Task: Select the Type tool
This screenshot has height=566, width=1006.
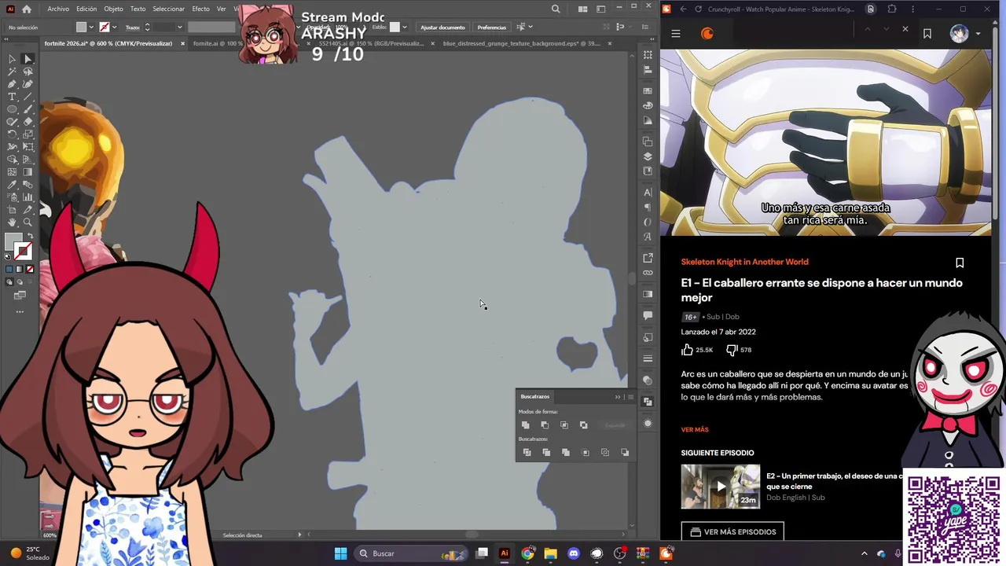Action: click(x=12, y=97)
